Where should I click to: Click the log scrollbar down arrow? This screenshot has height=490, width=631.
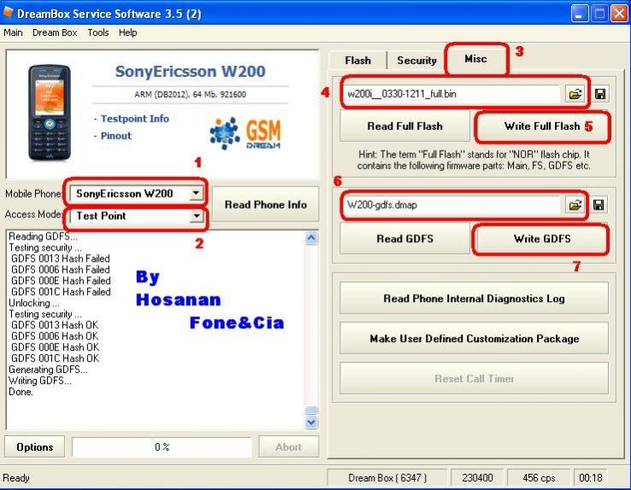pyautogui.click(x=311, y=422)
